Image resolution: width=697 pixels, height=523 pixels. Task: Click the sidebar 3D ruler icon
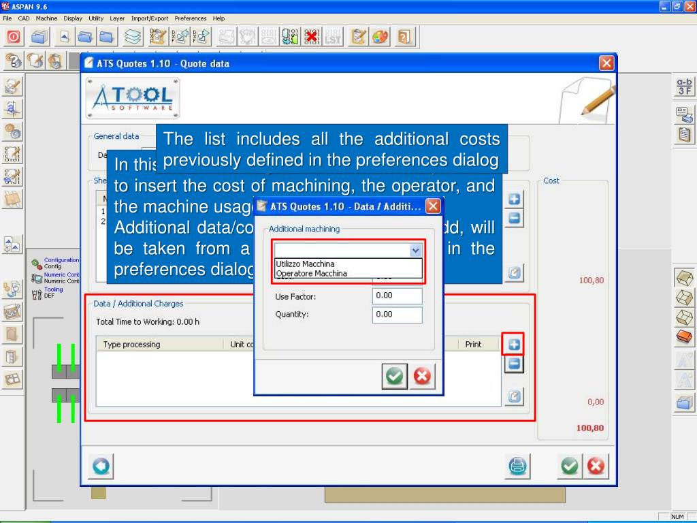(12, 311)
